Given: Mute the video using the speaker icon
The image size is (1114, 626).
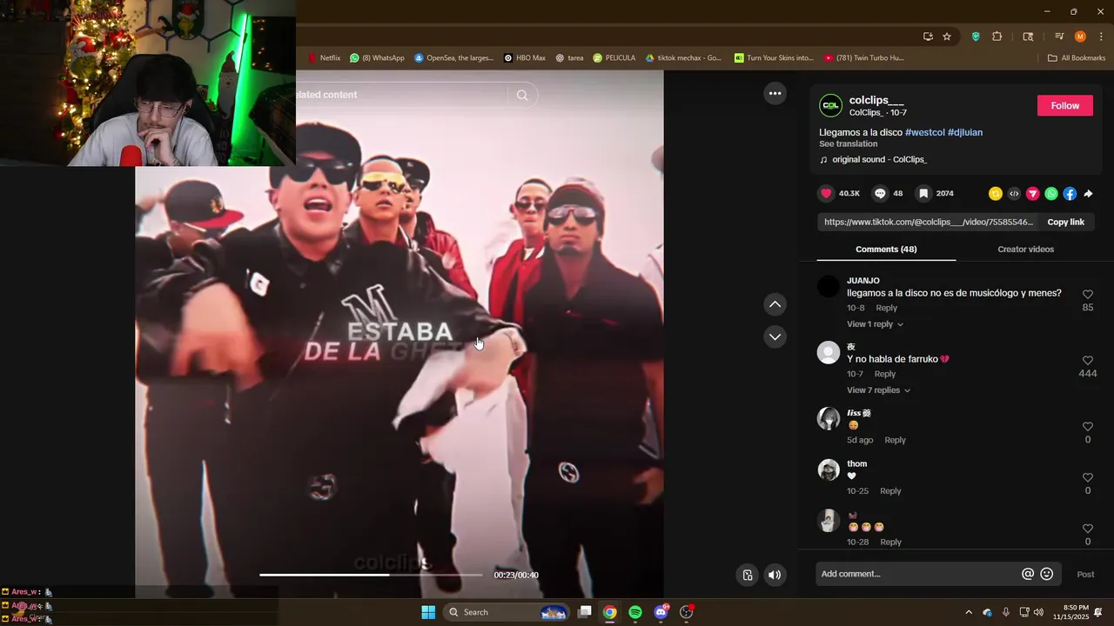Looking at the screenshot, I should (x=775, y=575).
